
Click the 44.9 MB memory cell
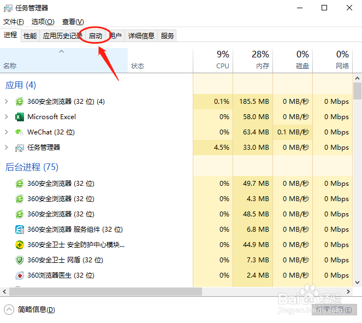[x=253, y=245]
